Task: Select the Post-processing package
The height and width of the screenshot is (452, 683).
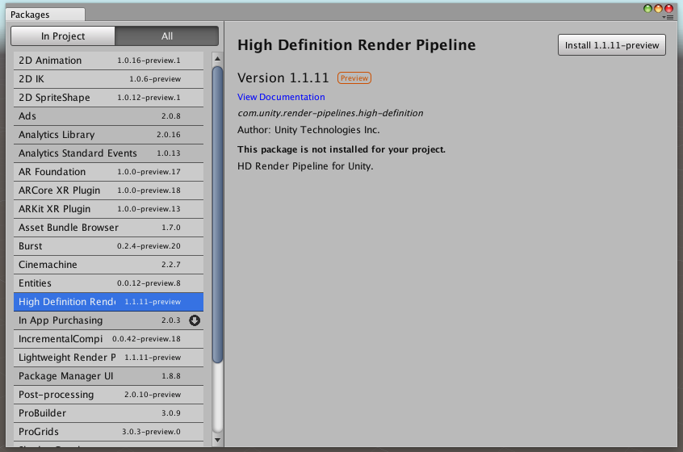Action: [108, 395]
